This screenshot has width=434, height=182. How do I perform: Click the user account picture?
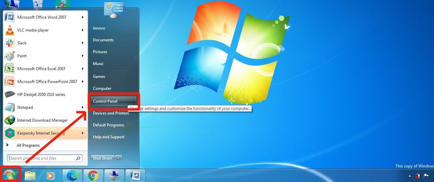[x=114, y=9]
